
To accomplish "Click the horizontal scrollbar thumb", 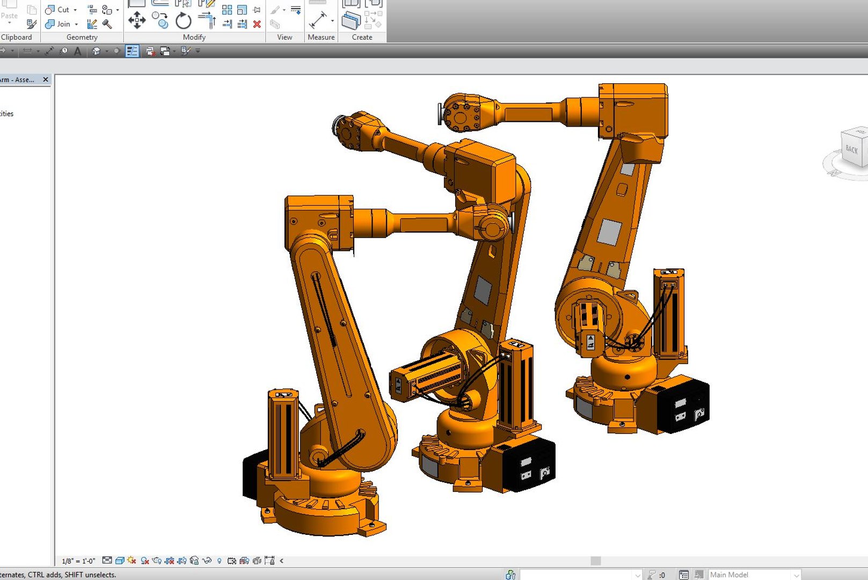I will pyautogui.click(x=596, y=561).
